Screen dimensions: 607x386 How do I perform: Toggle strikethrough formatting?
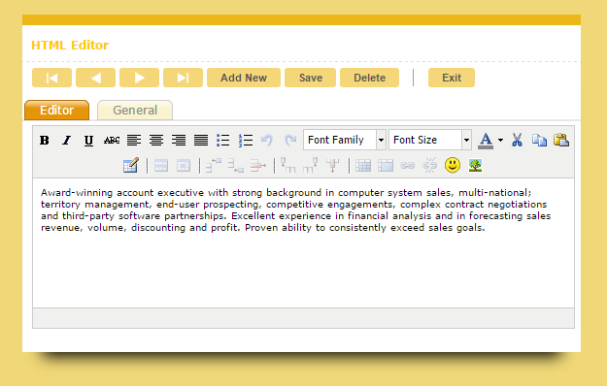[x=112, y=140]
